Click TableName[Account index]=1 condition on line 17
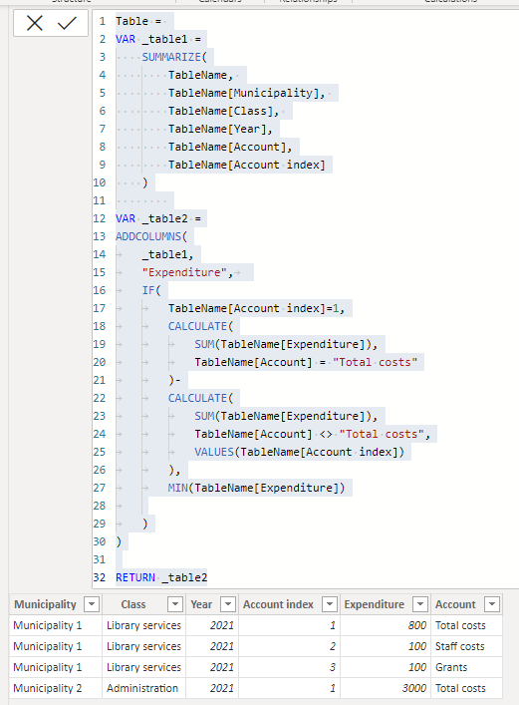The width and height of the screenshot is (519, 705). click(253, 308)
